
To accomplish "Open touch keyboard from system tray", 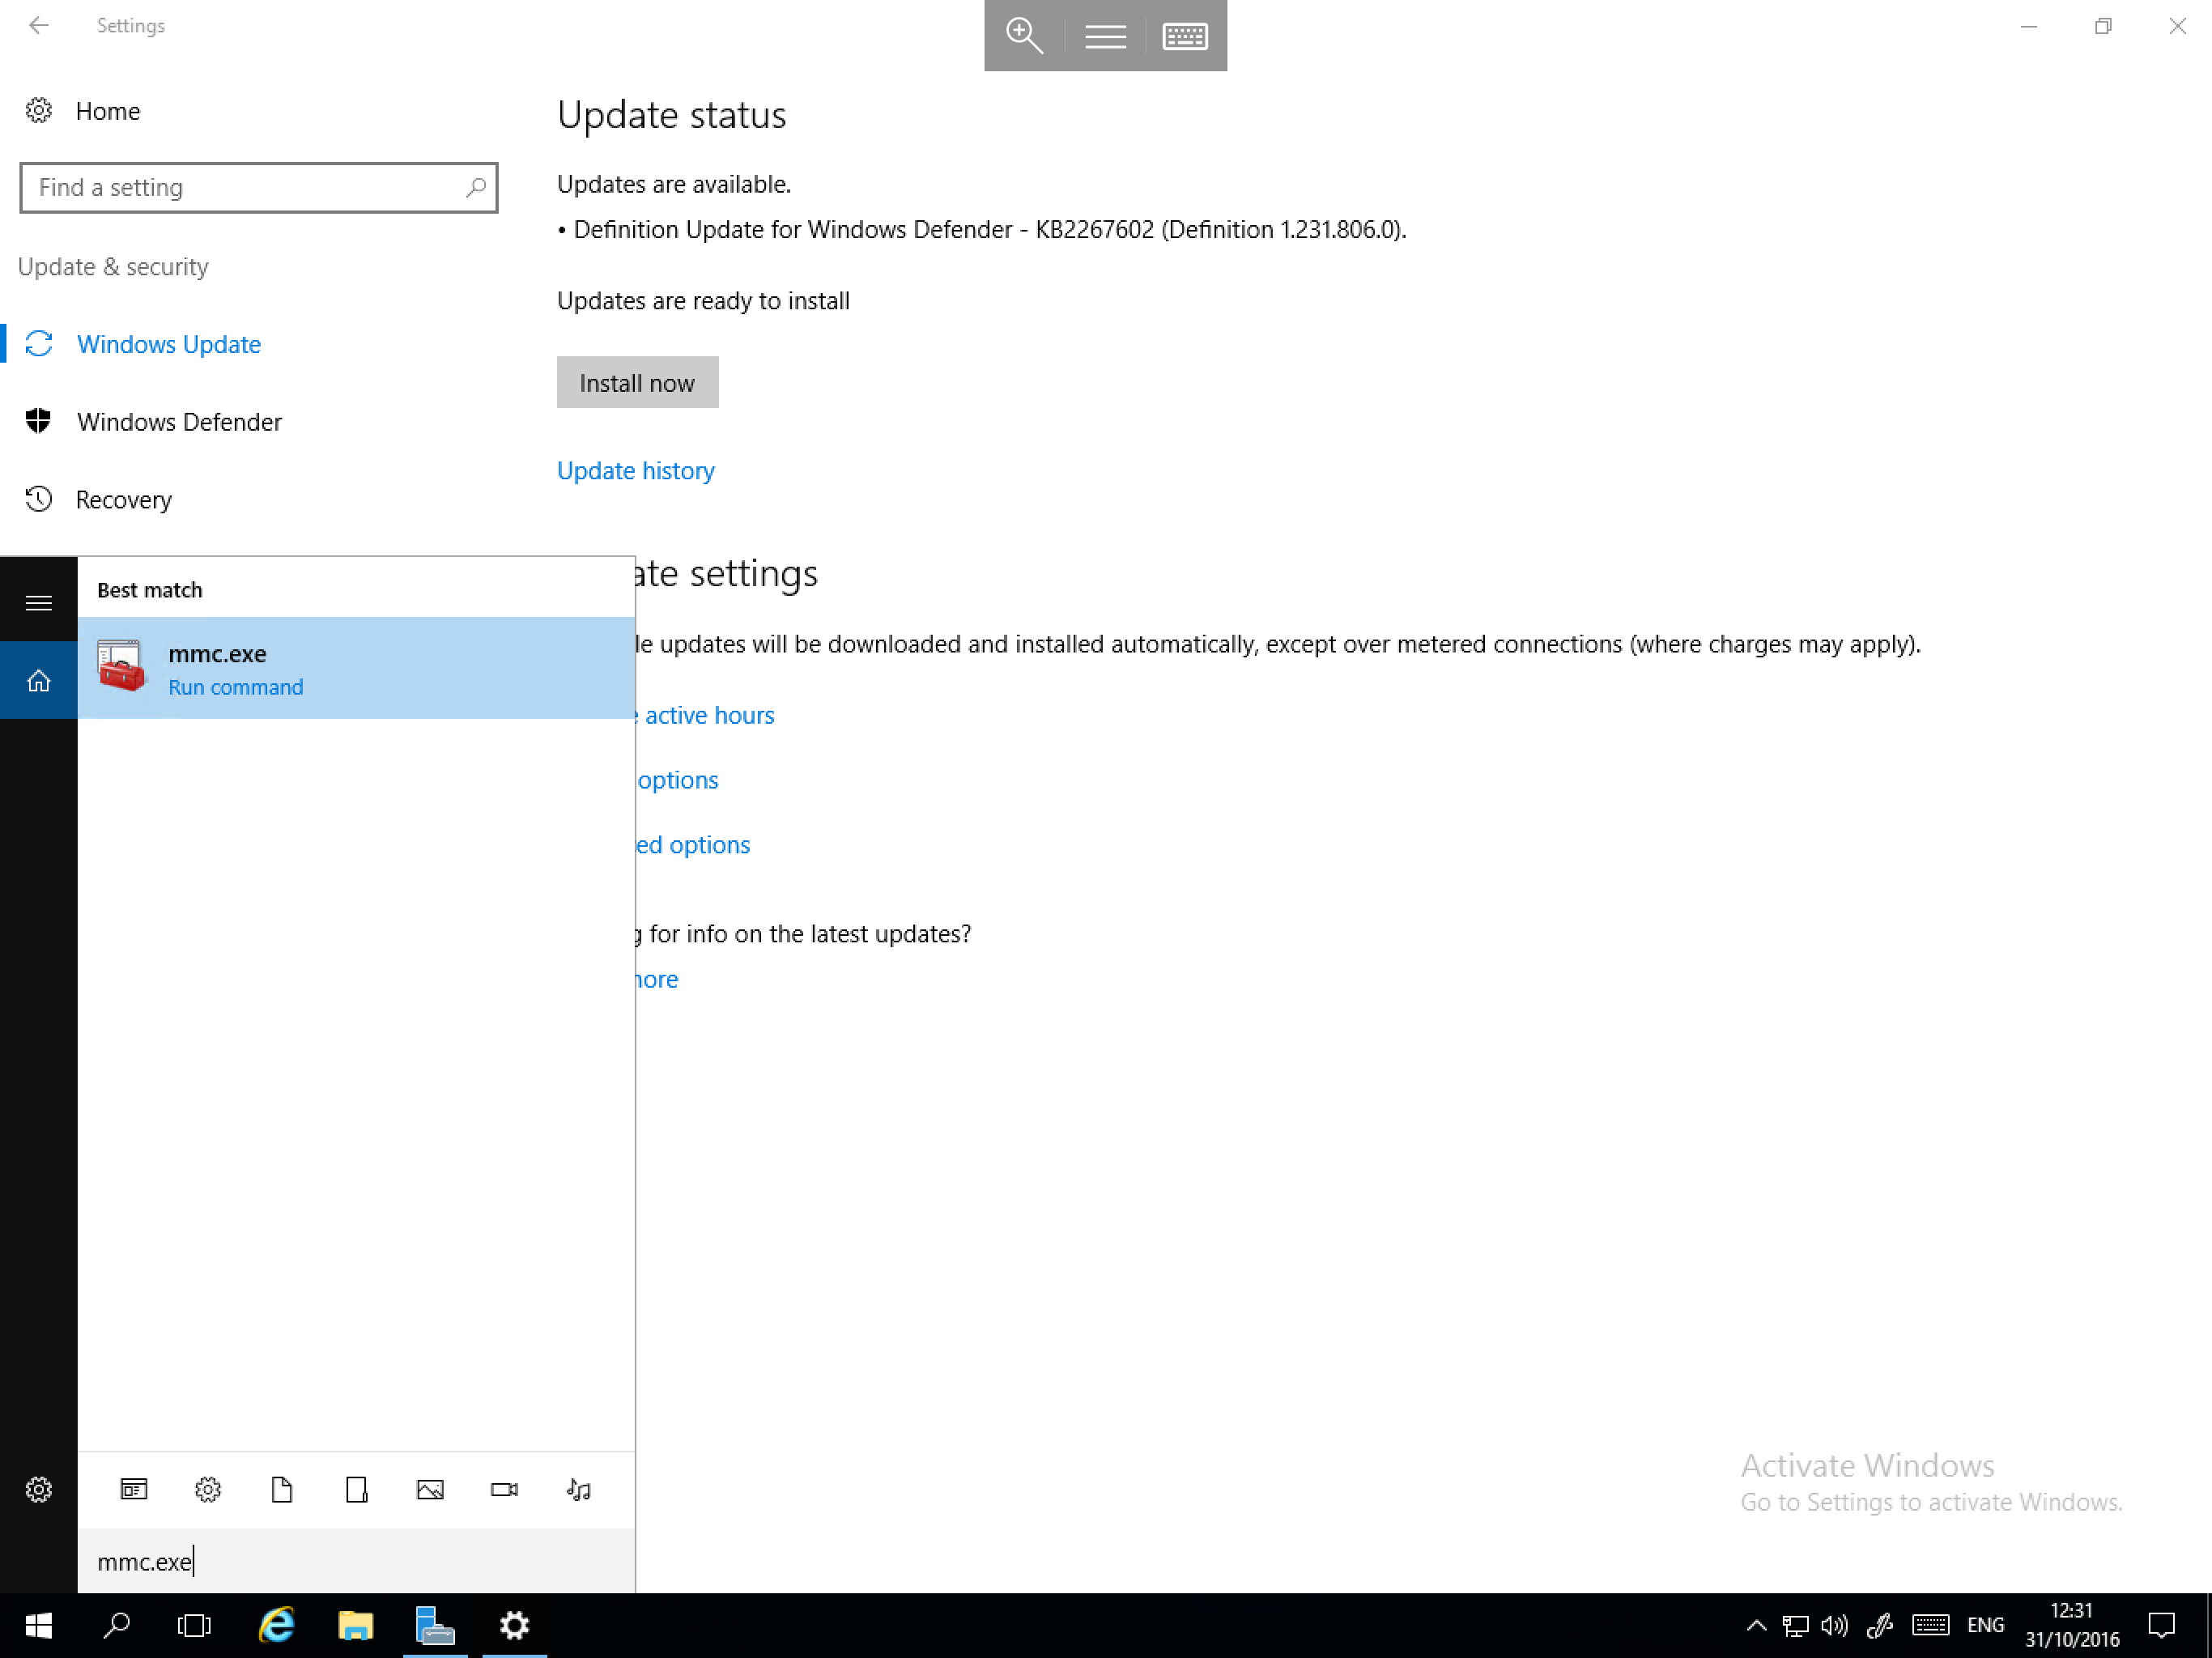I will pyautogui.click(x=1930, y=1626).
